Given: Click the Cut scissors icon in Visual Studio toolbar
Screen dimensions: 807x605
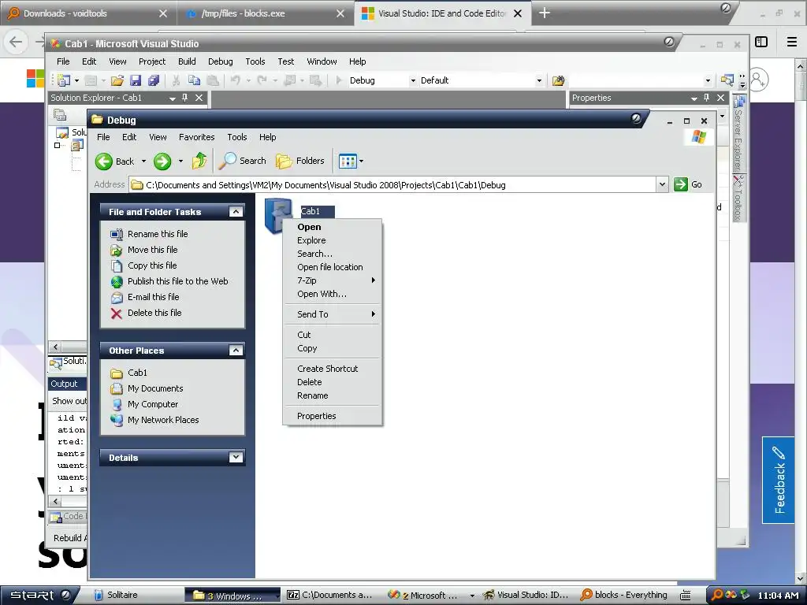Looking at the screenshot, I should coord(176,80).
